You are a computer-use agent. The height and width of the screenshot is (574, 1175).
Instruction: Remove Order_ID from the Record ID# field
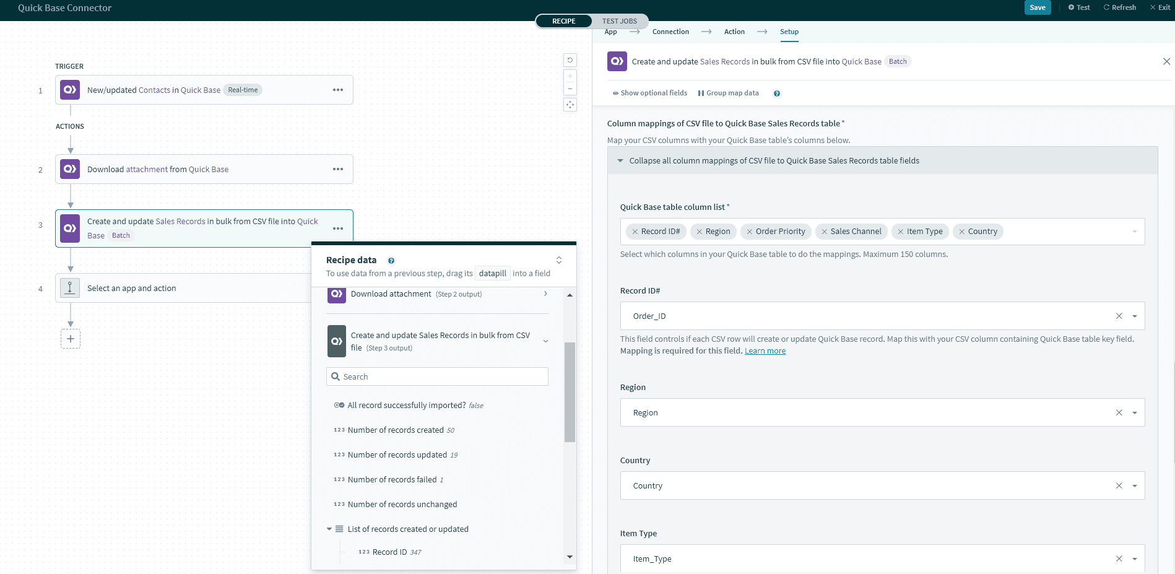point(1119,316)
